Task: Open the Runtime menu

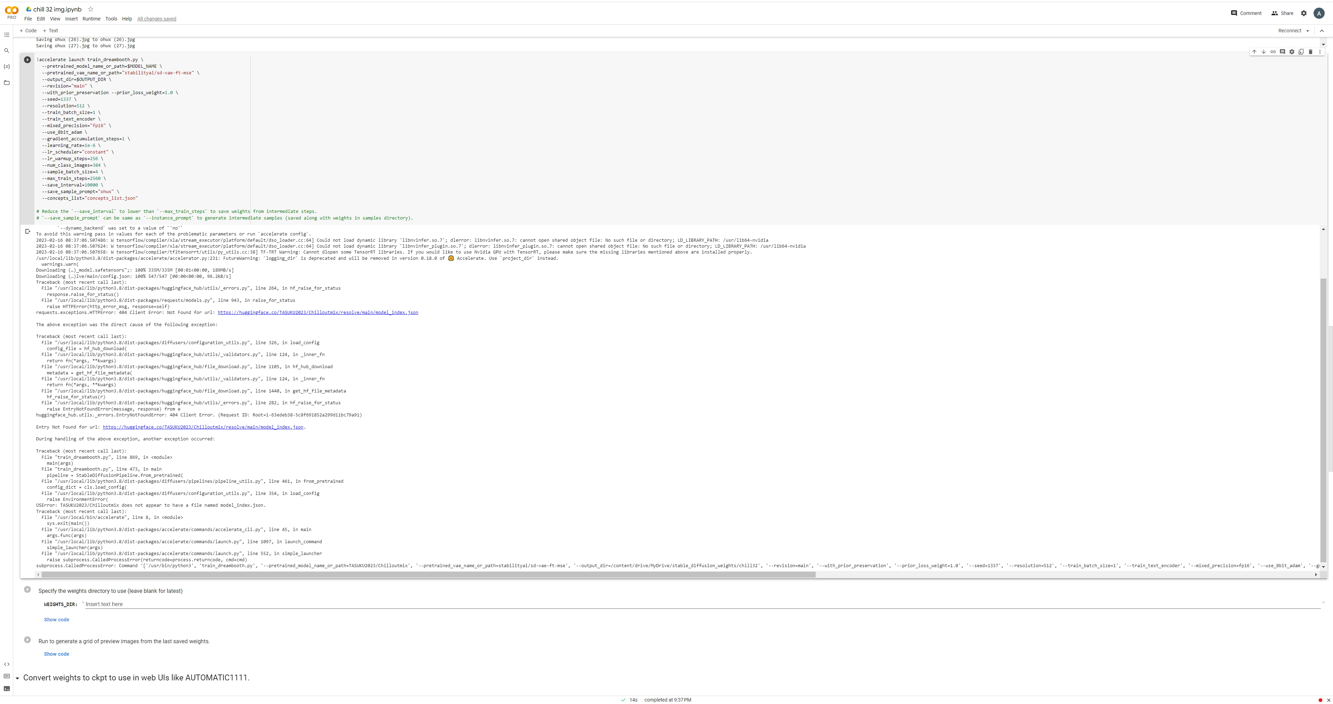Action: click(91, 19)
